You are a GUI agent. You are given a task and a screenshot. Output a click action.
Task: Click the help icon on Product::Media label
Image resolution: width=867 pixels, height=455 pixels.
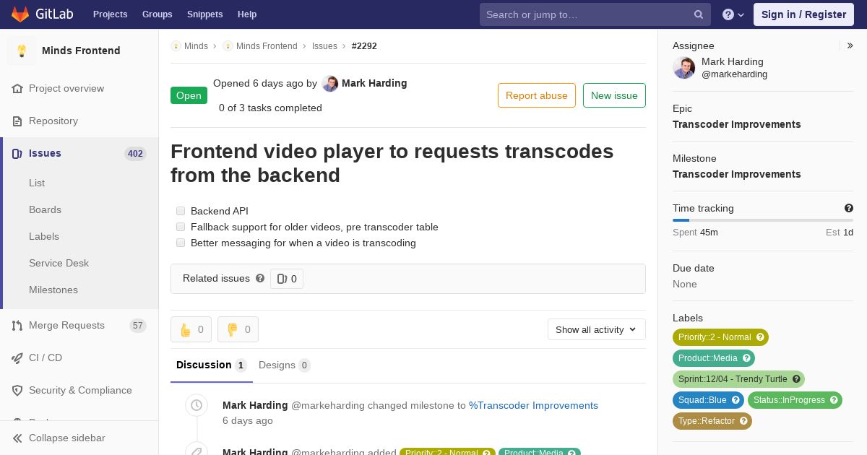[746, 358]
